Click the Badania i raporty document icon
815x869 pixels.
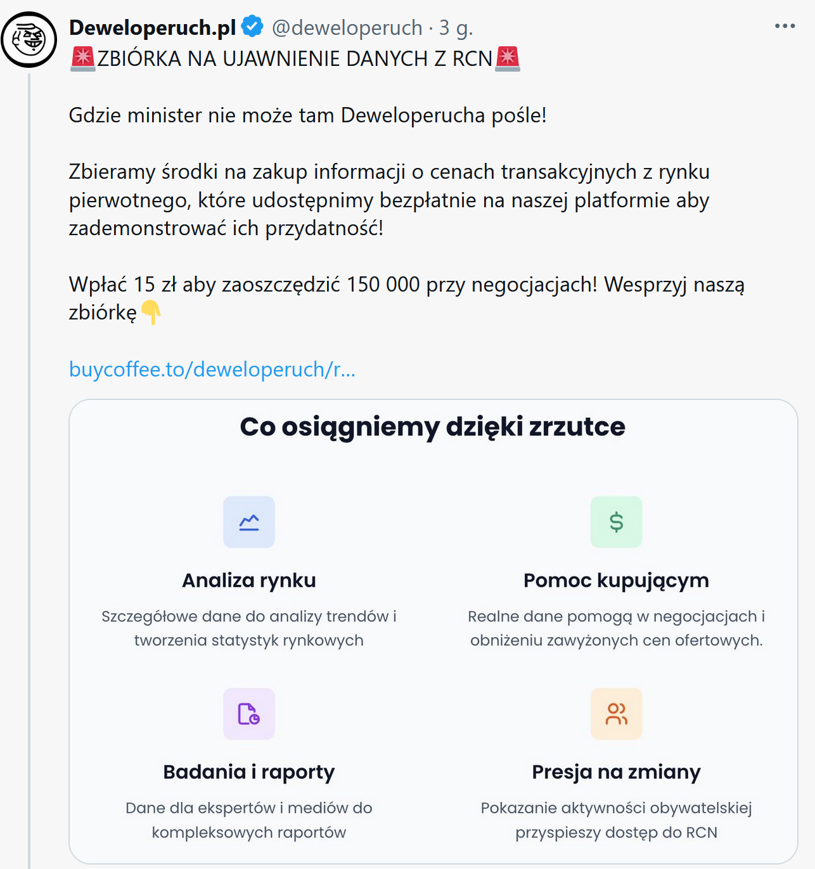pyautogui.click(x=249, y=714)
